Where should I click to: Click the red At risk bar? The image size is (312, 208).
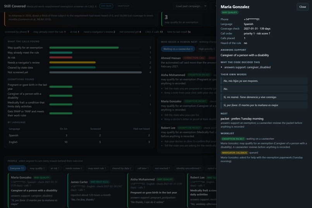pos(61,58)
